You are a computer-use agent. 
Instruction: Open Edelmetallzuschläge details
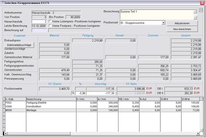click(19, 45)
